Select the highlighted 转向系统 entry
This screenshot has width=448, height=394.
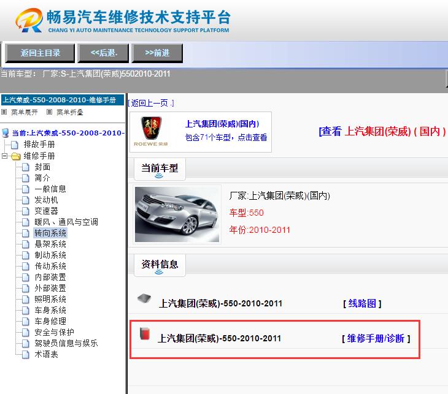tap(50, 233)
